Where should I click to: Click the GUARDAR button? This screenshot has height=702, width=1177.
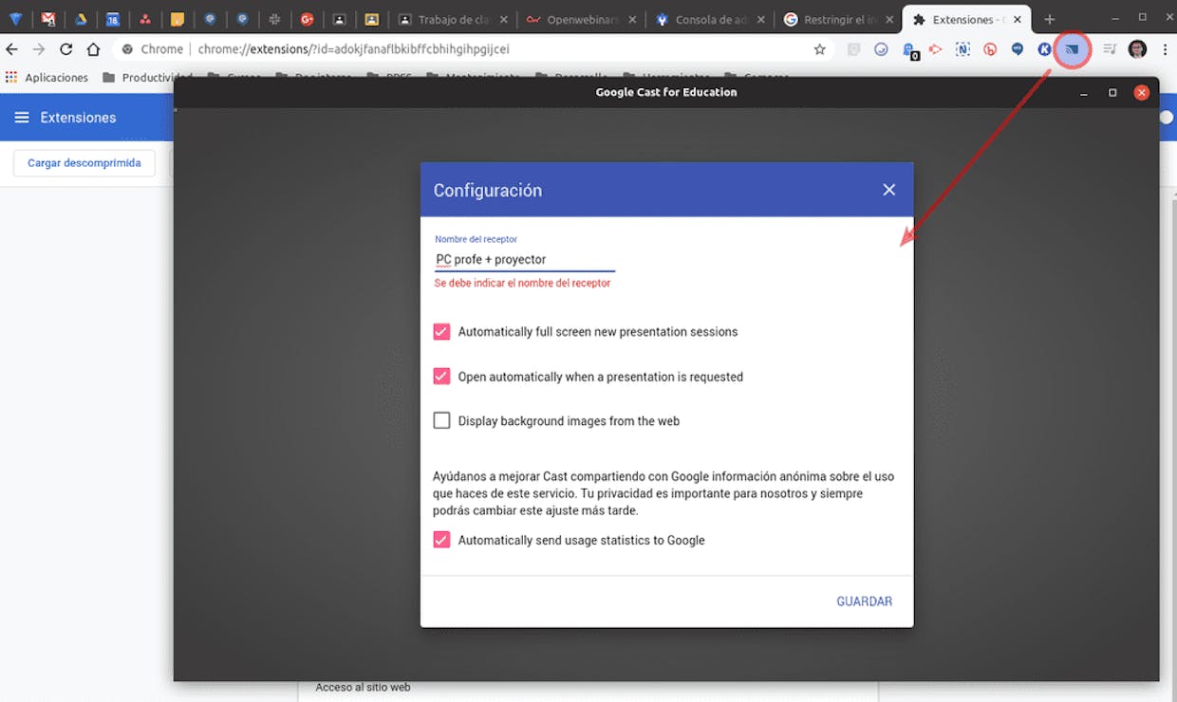[x=864, y=601]
